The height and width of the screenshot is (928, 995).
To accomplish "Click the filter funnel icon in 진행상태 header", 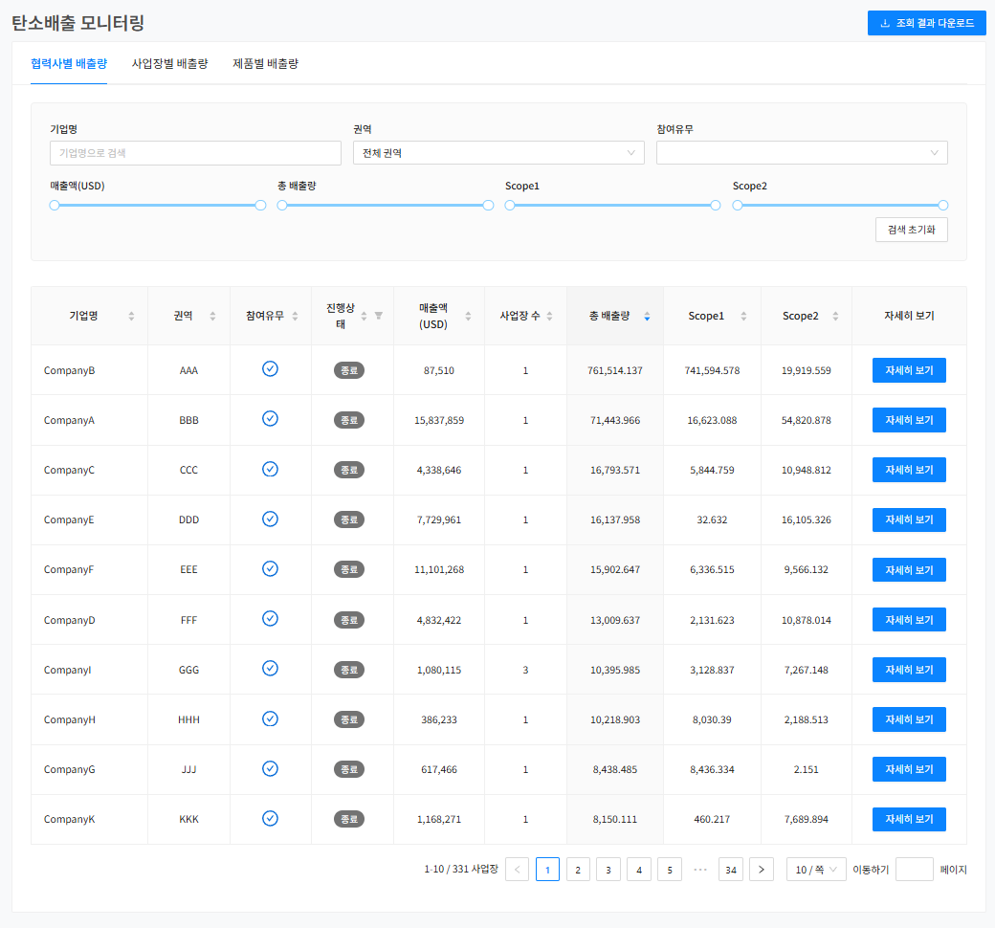I will point(378,315).
